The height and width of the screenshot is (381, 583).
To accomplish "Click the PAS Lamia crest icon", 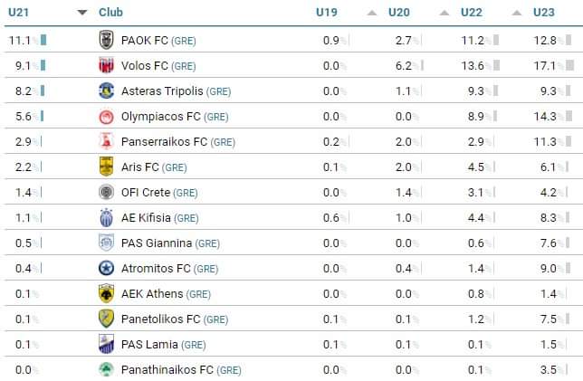I will tap(106, 345).
